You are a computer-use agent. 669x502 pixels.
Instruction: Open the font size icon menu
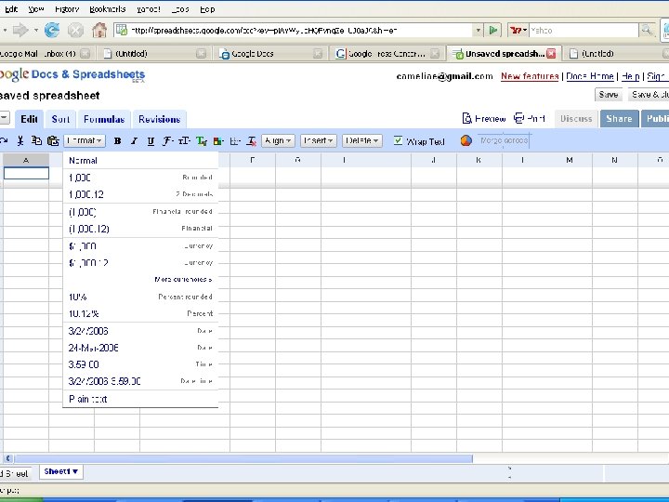click(184, 141)
